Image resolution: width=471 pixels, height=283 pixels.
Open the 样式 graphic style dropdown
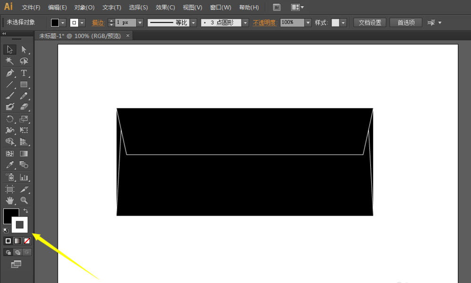click(x=343, y=23)
